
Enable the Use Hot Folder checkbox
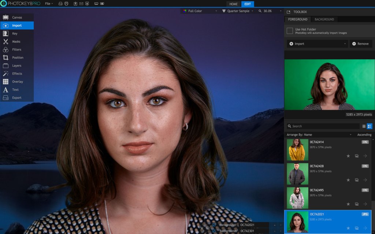(290, 31)
